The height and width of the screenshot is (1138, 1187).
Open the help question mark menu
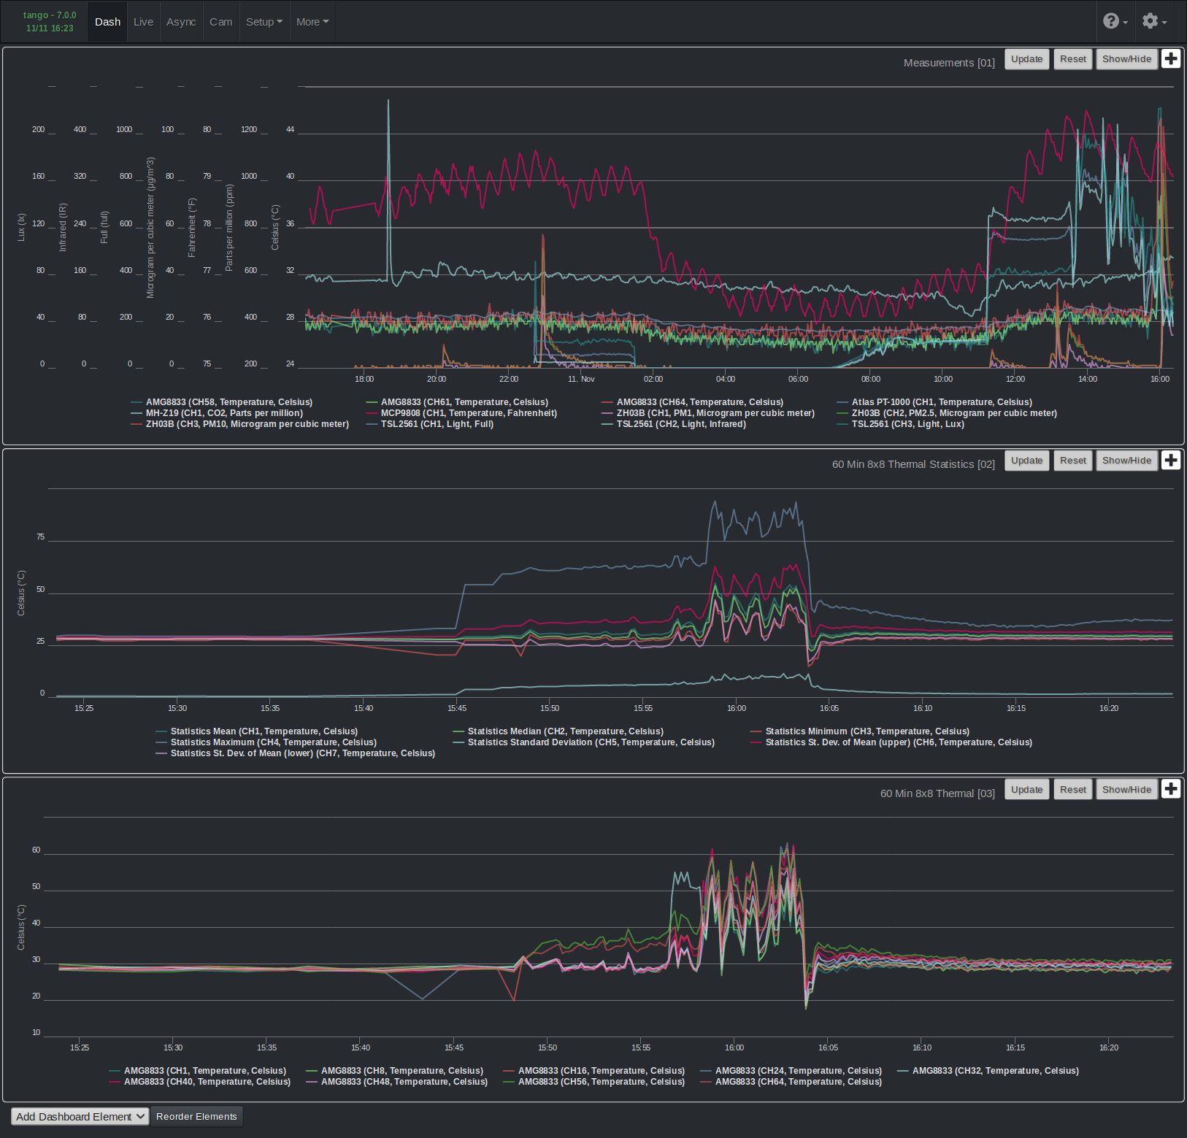point(1112,21)
